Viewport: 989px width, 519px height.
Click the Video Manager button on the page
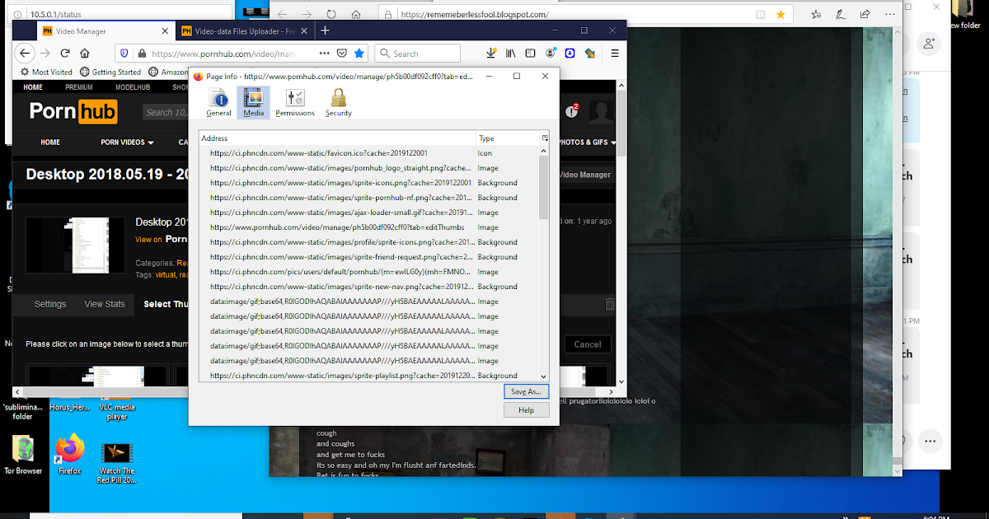(x=586, y=175)
